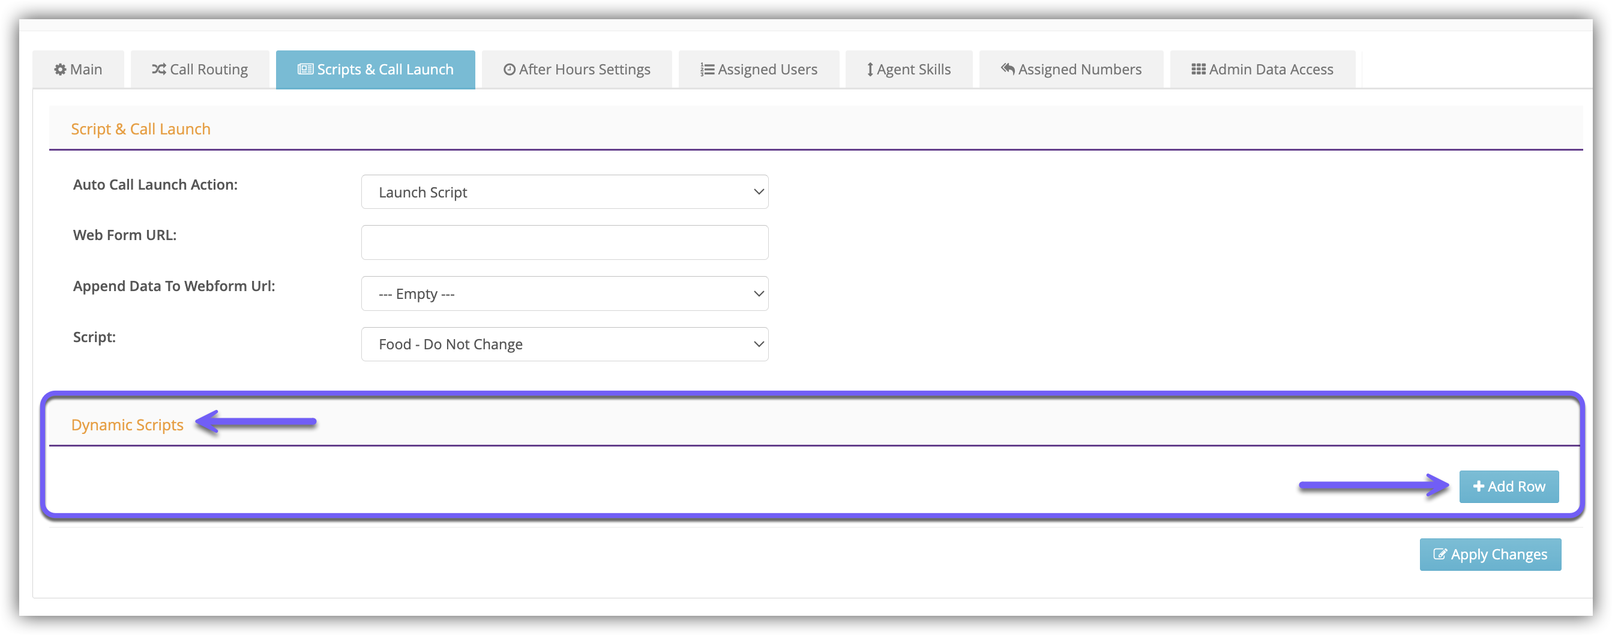
Task: Go to the Assigned Users tab
Action: [x=759, y=70]
